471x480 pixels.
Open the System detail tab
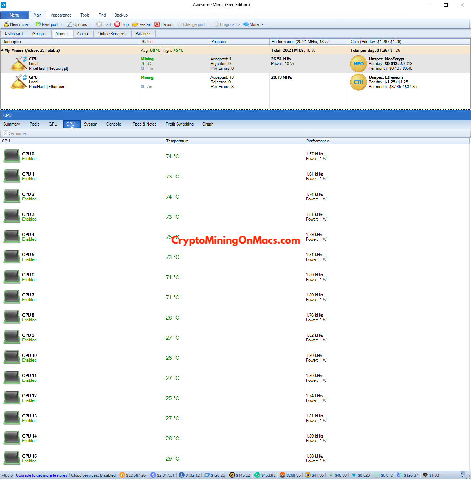91,124
